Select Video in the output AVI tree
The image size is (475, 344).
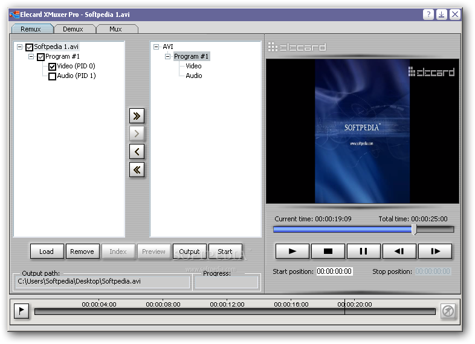pyautogui.click(x=193, y=66)
